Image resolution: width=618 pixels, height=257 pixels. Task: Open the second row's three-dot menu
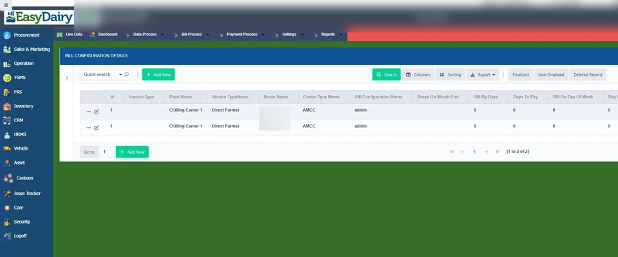(x=89, y=127)
